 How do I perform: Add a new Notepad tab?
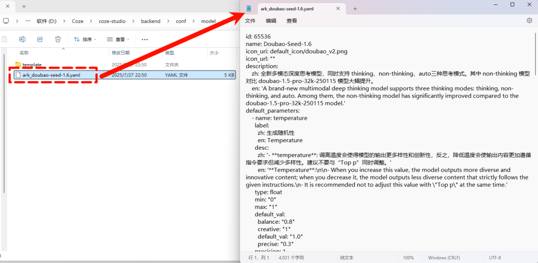click(x=355, y=8)
